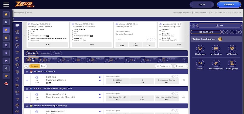Expand +14 markets for Northcote City U23
The height and width of the screenshot is (114, 244).
click(183, 97)
